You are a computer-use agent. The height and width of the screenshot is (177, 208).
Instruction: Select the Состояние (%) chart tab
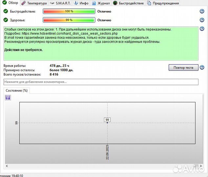pyautogui.click(x=17, y=90)
